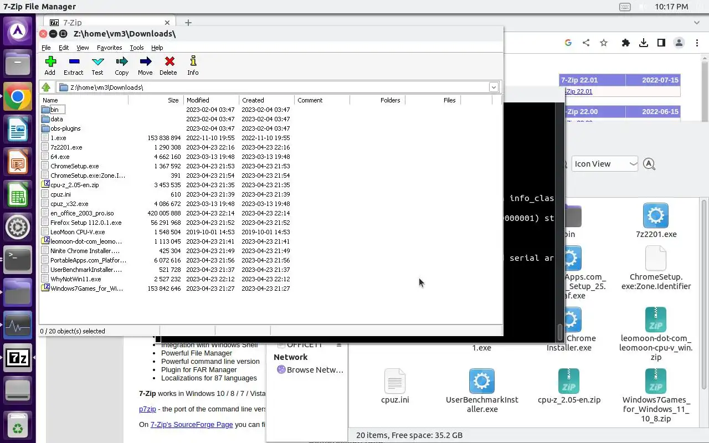
Task: Go up one folder with green arrow
Action: point(46,87)
